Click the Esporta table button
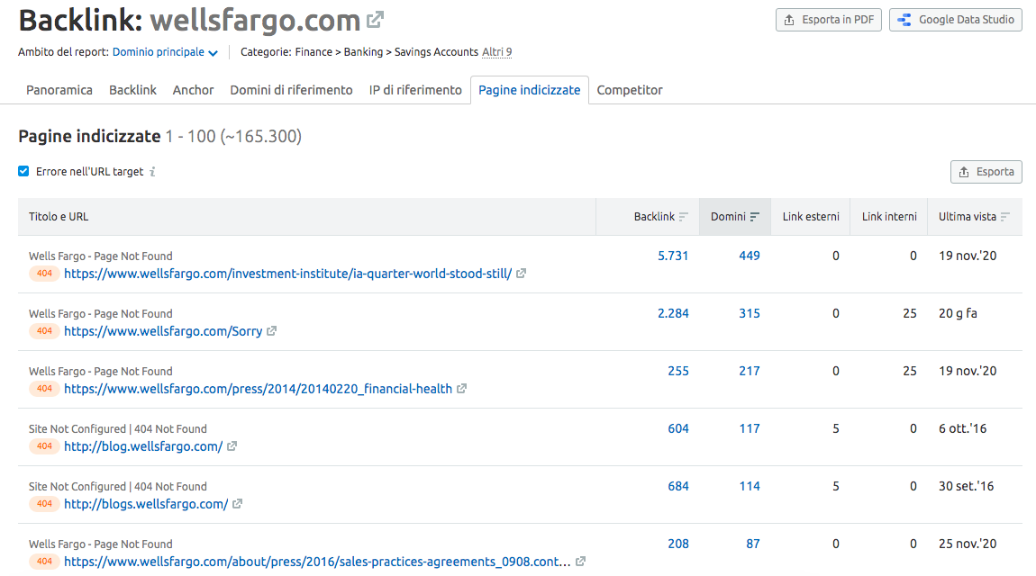The height and width of the screenshot is (576, 1036). 986,172
